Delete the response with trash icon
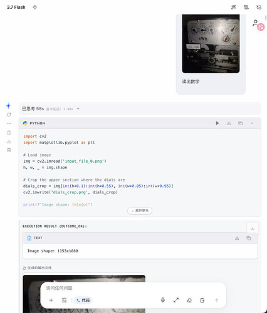The image size is (267, 313). 9,150
